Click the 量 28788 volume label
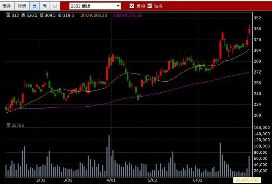This screenshot has height=184, width=272. [x=15, y=125]
